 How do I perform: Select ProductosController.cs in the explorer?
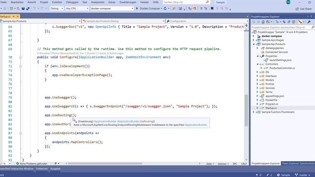point(282,68)
